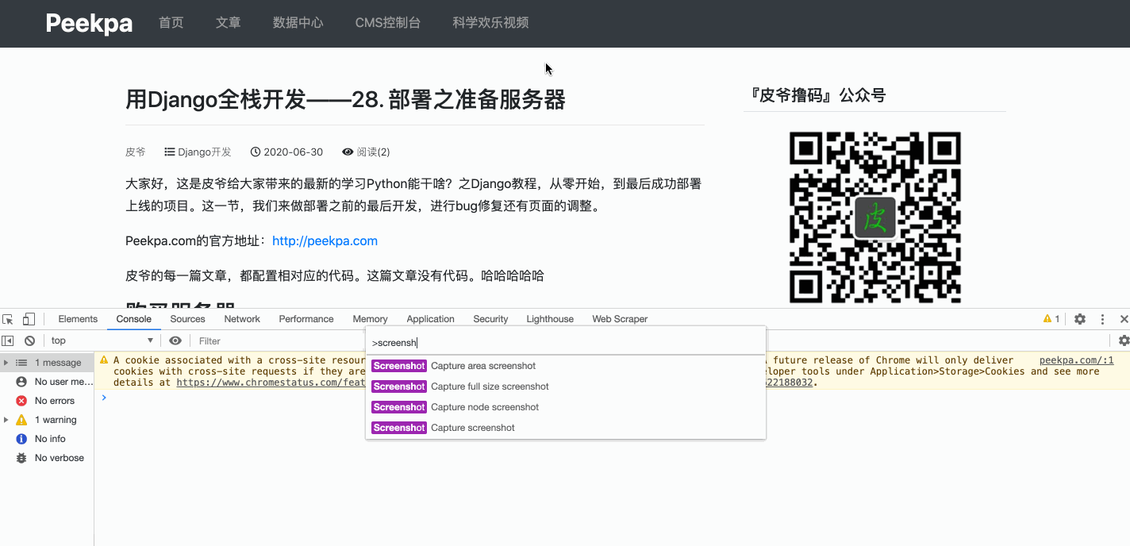Open console settings gear in filter bar
The image size is (1130, 546).
[1124, 340]
